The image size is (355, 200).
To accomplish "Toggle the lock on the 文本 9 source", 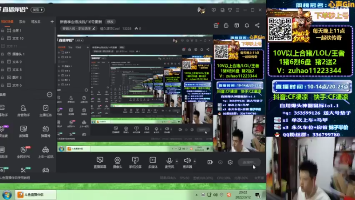I will pos(3,62).
